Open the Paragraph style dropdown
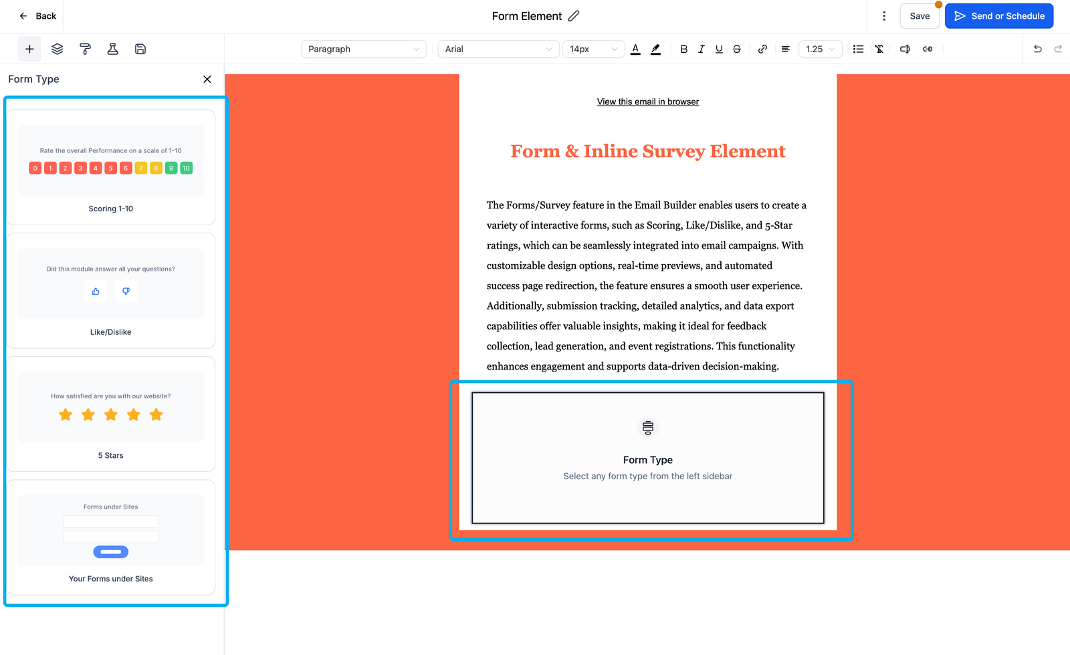Viewport: 1070px width, 655px height. (364, 49)
